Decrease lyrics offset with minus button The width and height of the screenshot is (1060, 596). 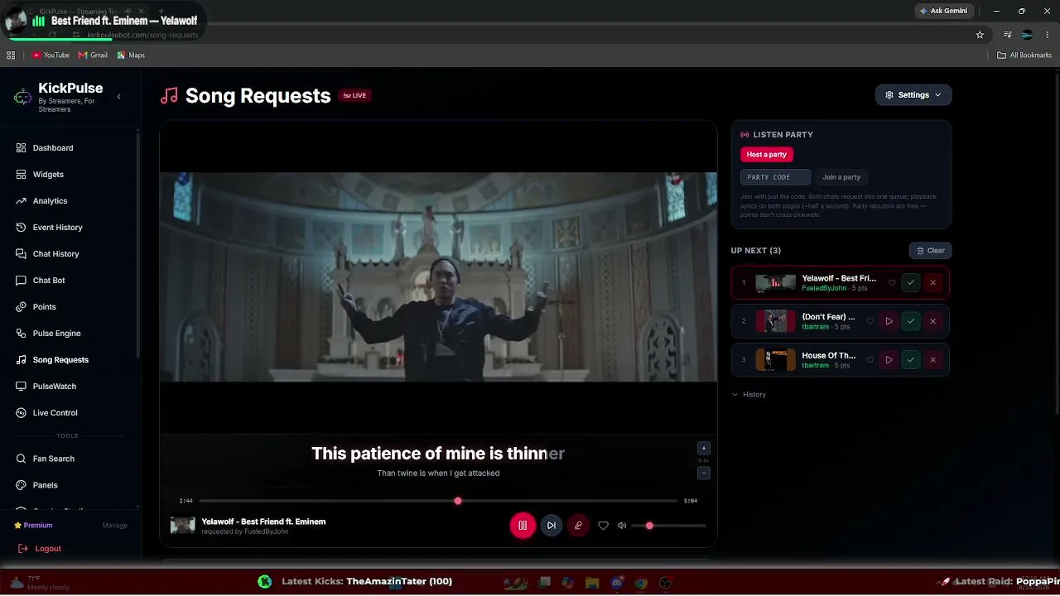(704, 473)
